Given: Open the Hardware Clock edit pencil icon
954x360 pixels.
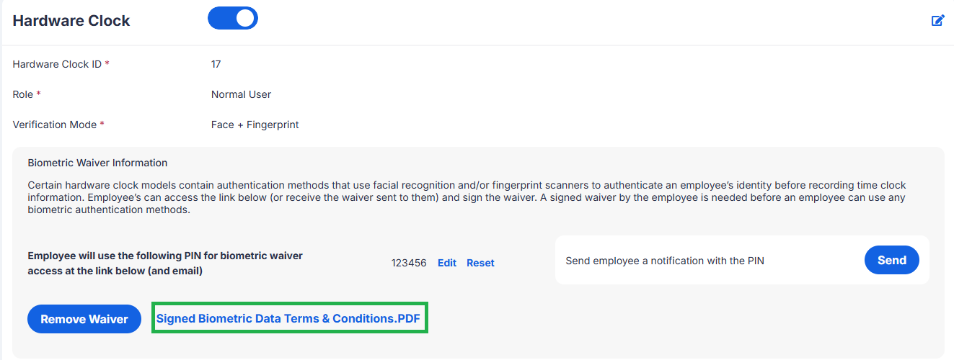Looking at the screenshot, I should [x=937, y=20].
